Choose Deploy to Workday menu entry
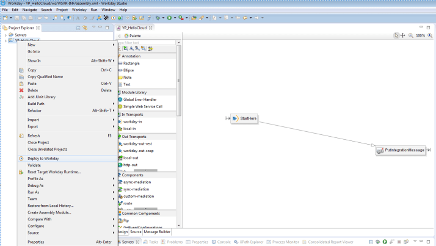The width and height of the screenshot is (436, 246). tap(43, 158)
